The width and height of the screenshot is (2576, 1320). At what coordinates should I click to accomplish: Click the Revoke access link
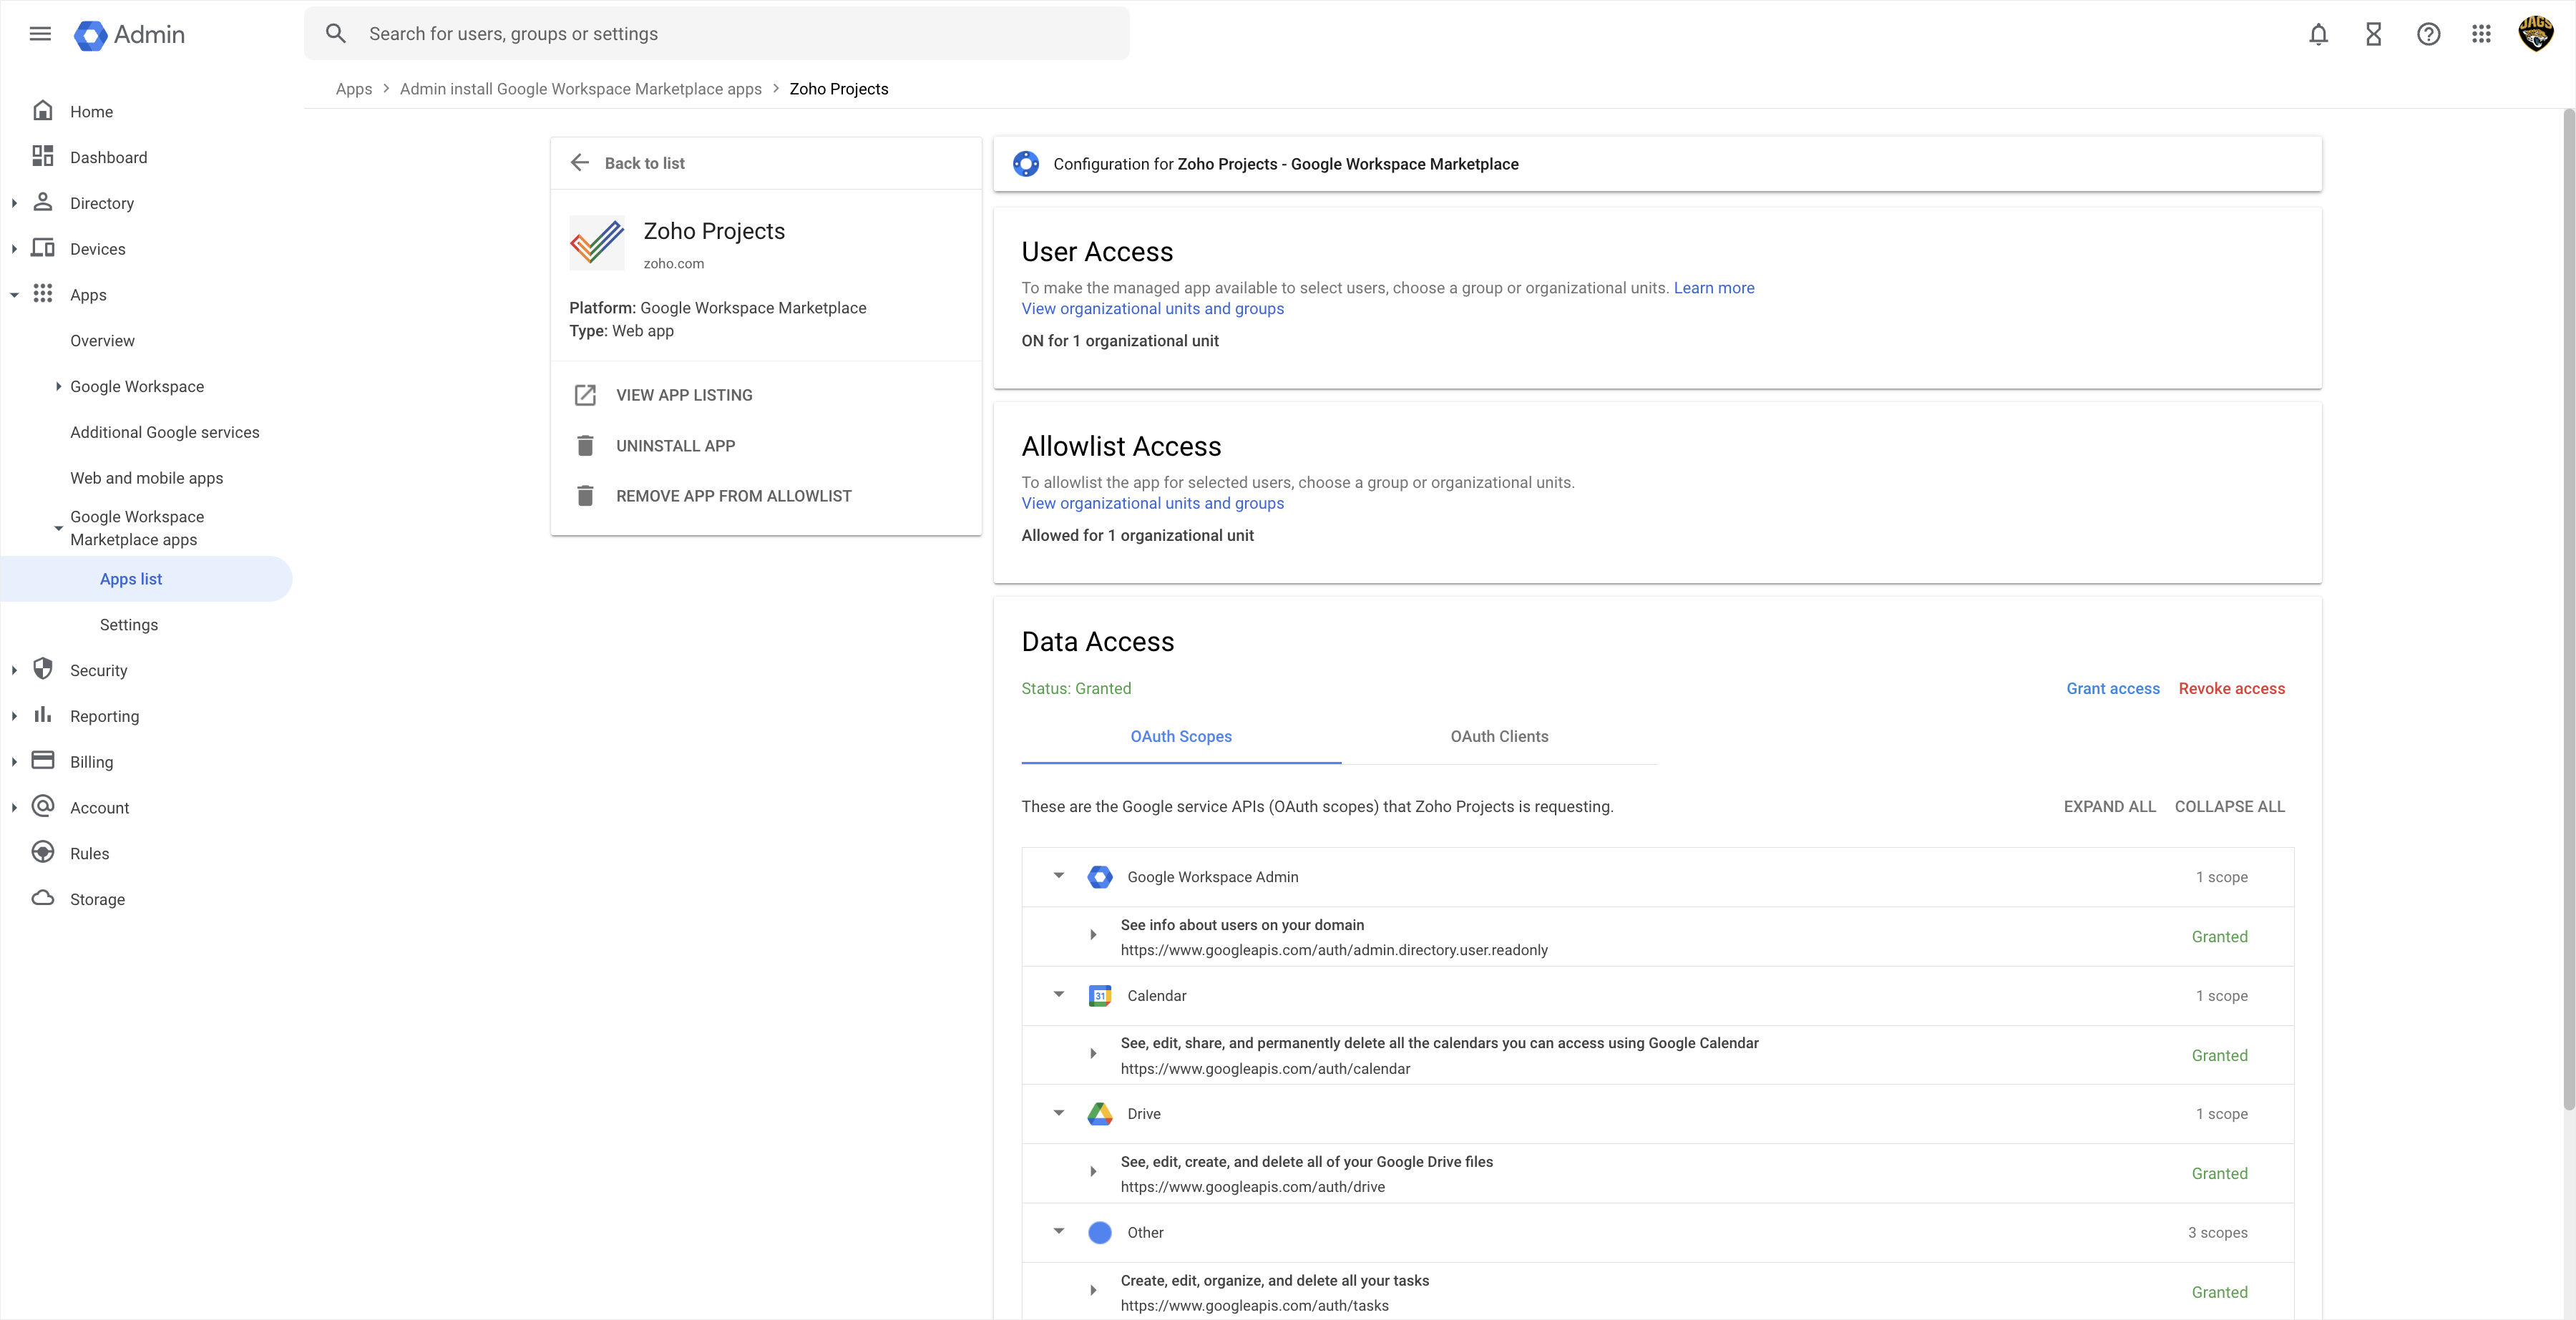(2231, 688)
